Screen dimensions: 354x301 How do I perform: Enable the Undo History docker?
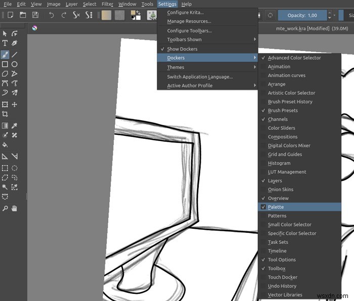tap(299, 286)
